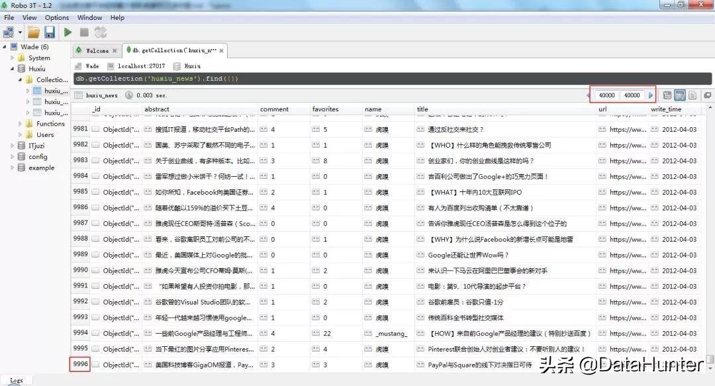Go to previous results page arrow
This screenshot has height=386, width=715.
pos(589,95)
